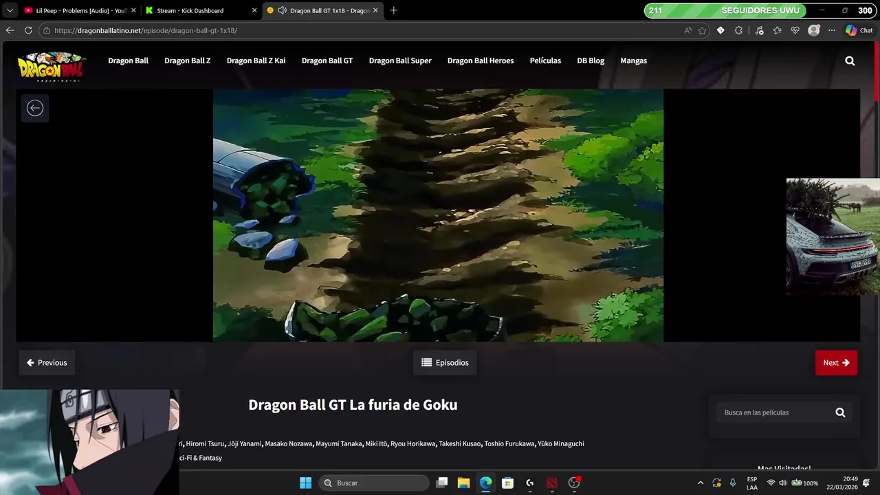Click the Dragon Ball site logo
Image resolution: width=880 pixels, height=495 pixels.
52,67
